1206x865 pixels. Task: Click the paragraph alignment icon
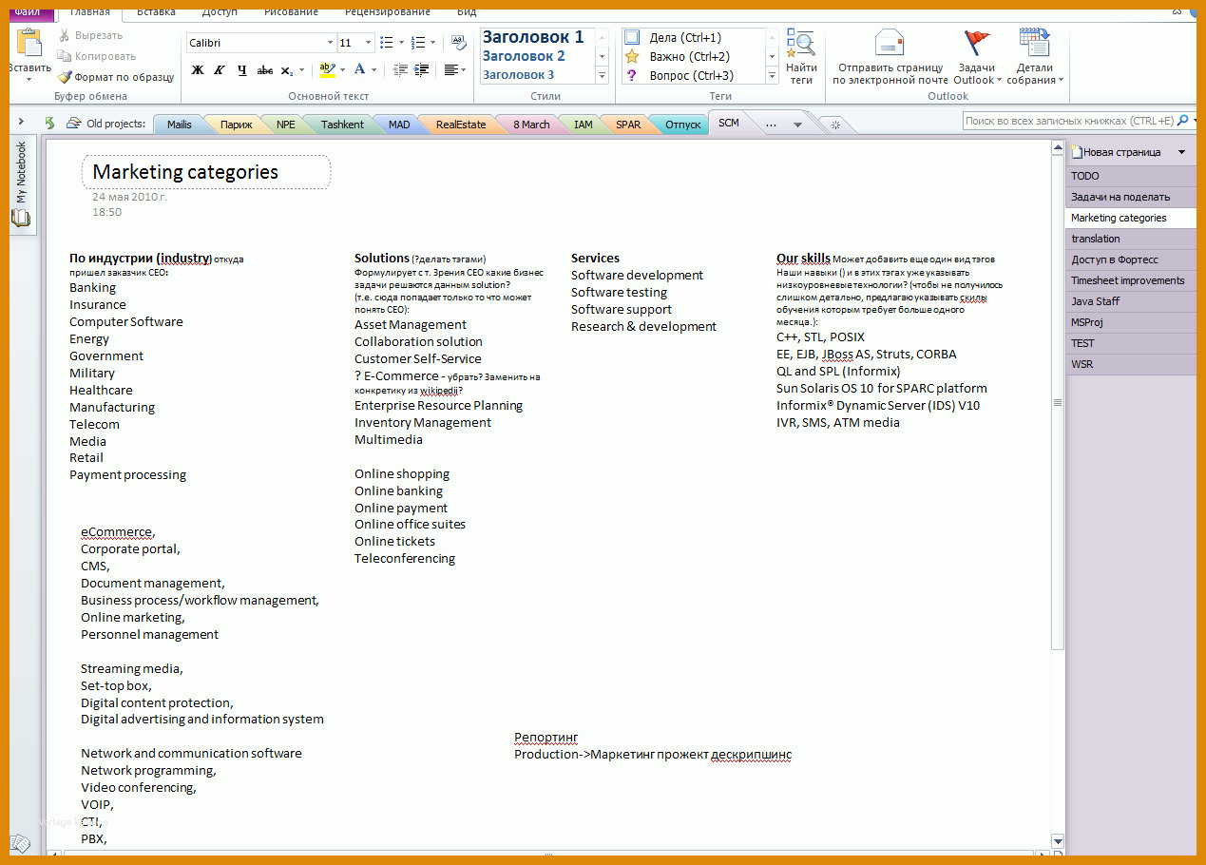tap(450, 69)
